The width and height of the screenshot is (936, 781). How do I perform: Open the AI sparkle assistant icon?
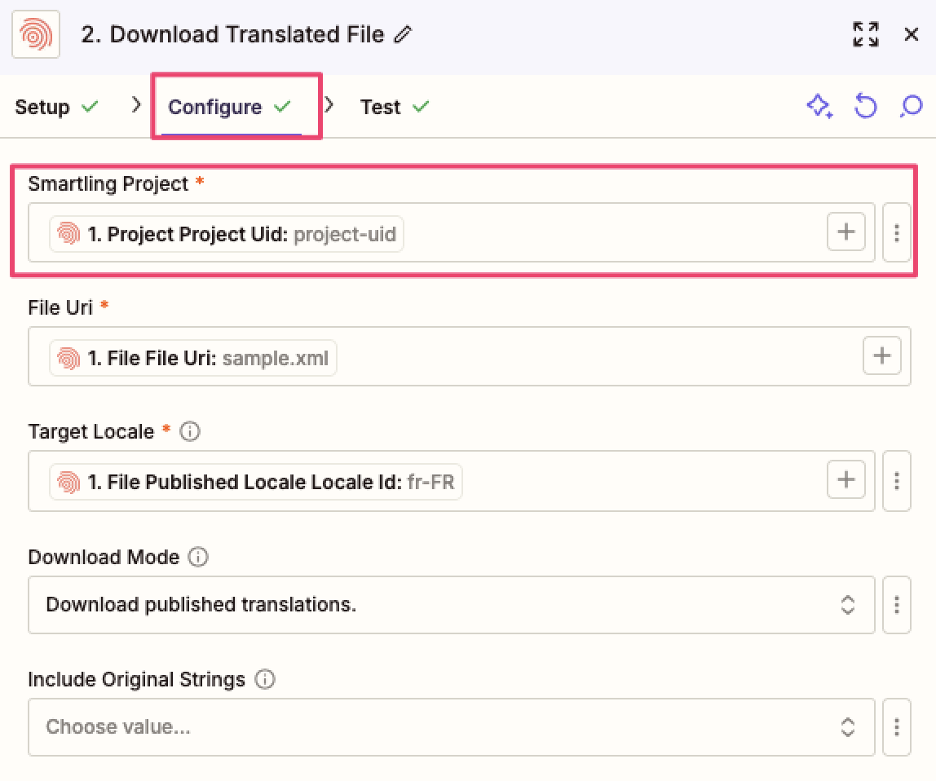coord(819,107)
